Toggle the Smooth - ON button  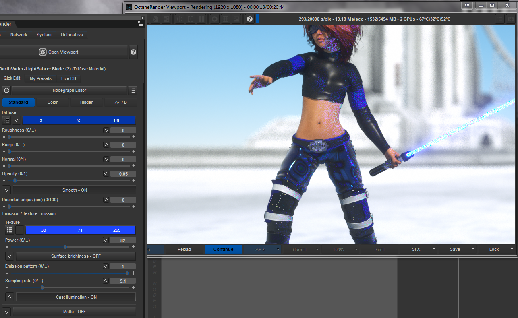point(75,190)
